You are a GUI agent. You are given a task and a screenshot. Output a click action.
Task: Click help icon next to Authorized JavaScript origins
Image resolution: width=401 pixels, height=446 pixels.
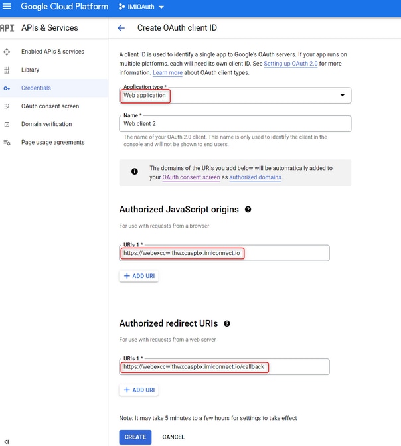[248, 210]
